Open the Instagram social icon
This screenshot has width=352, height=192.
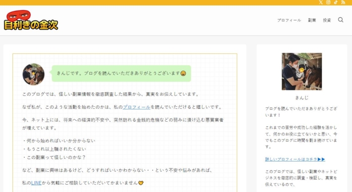click(328, 2)
